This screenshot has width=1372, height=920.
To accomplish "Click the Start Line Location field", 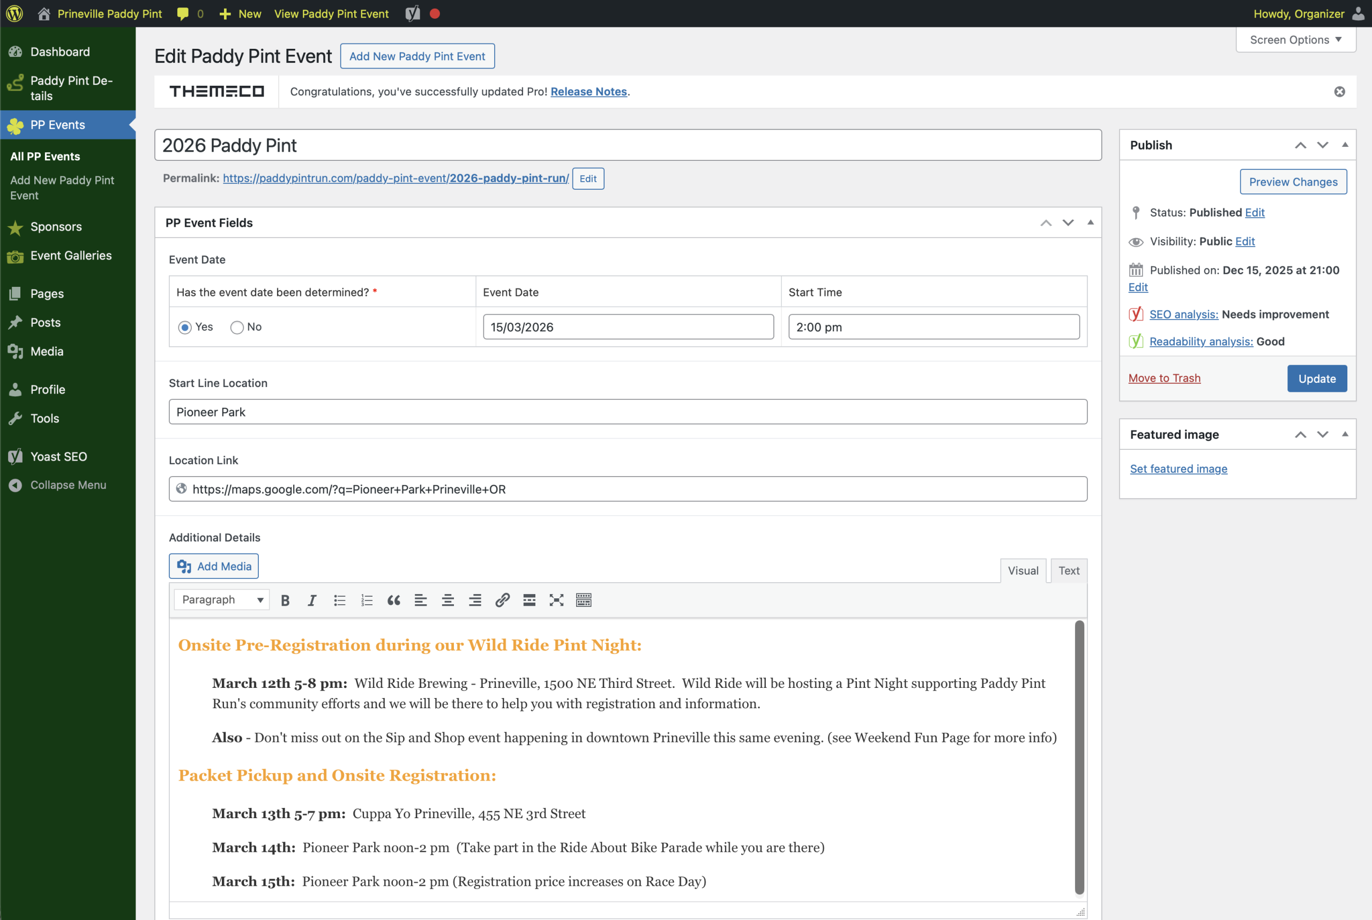I will click(x=628, y=412).
